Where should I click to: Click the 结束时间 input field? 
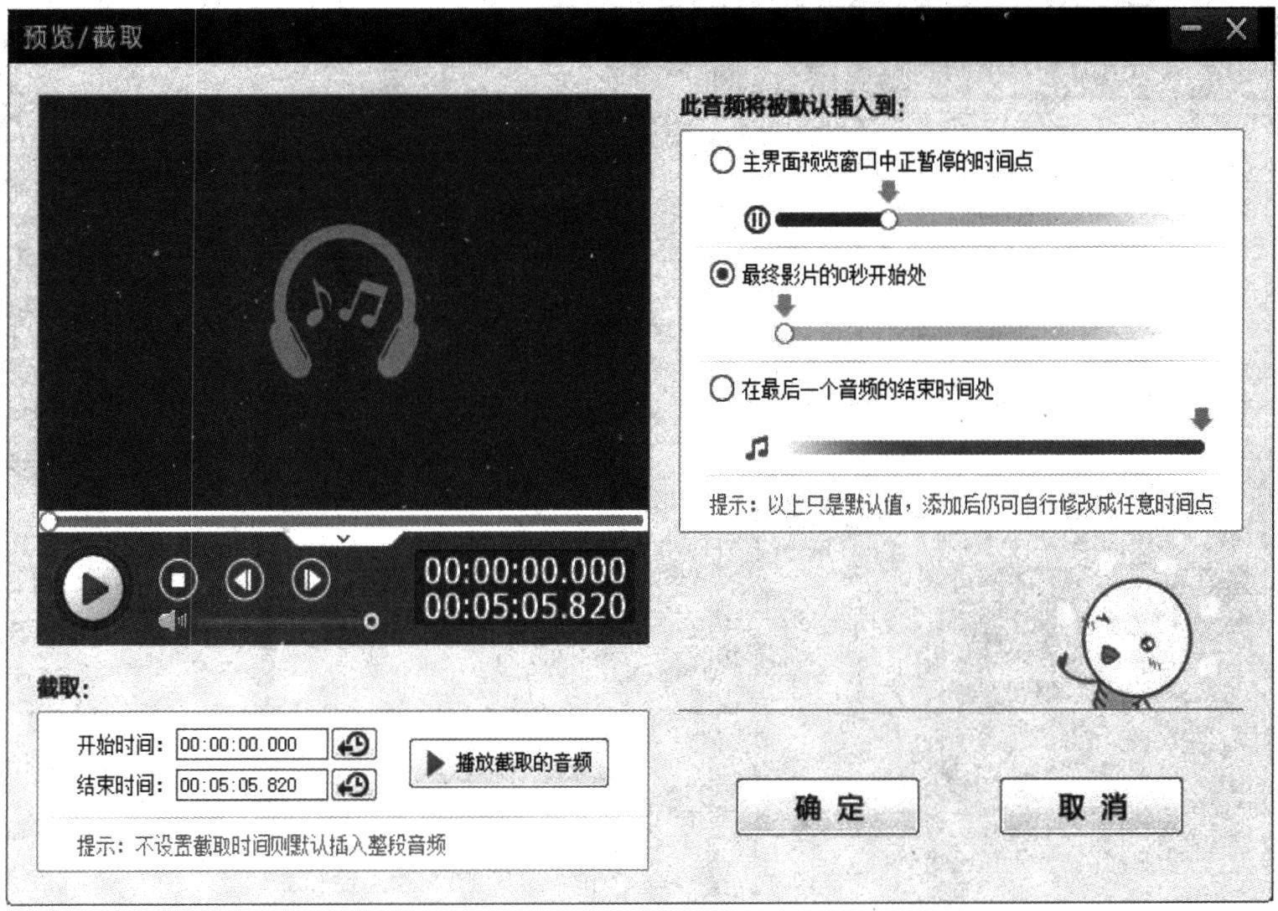point(251,785)
